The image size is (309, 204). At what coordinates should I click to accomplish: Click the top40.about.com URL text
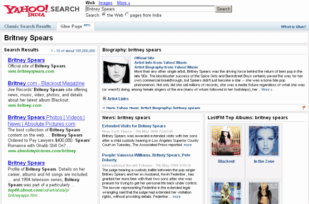coord(39,193)
